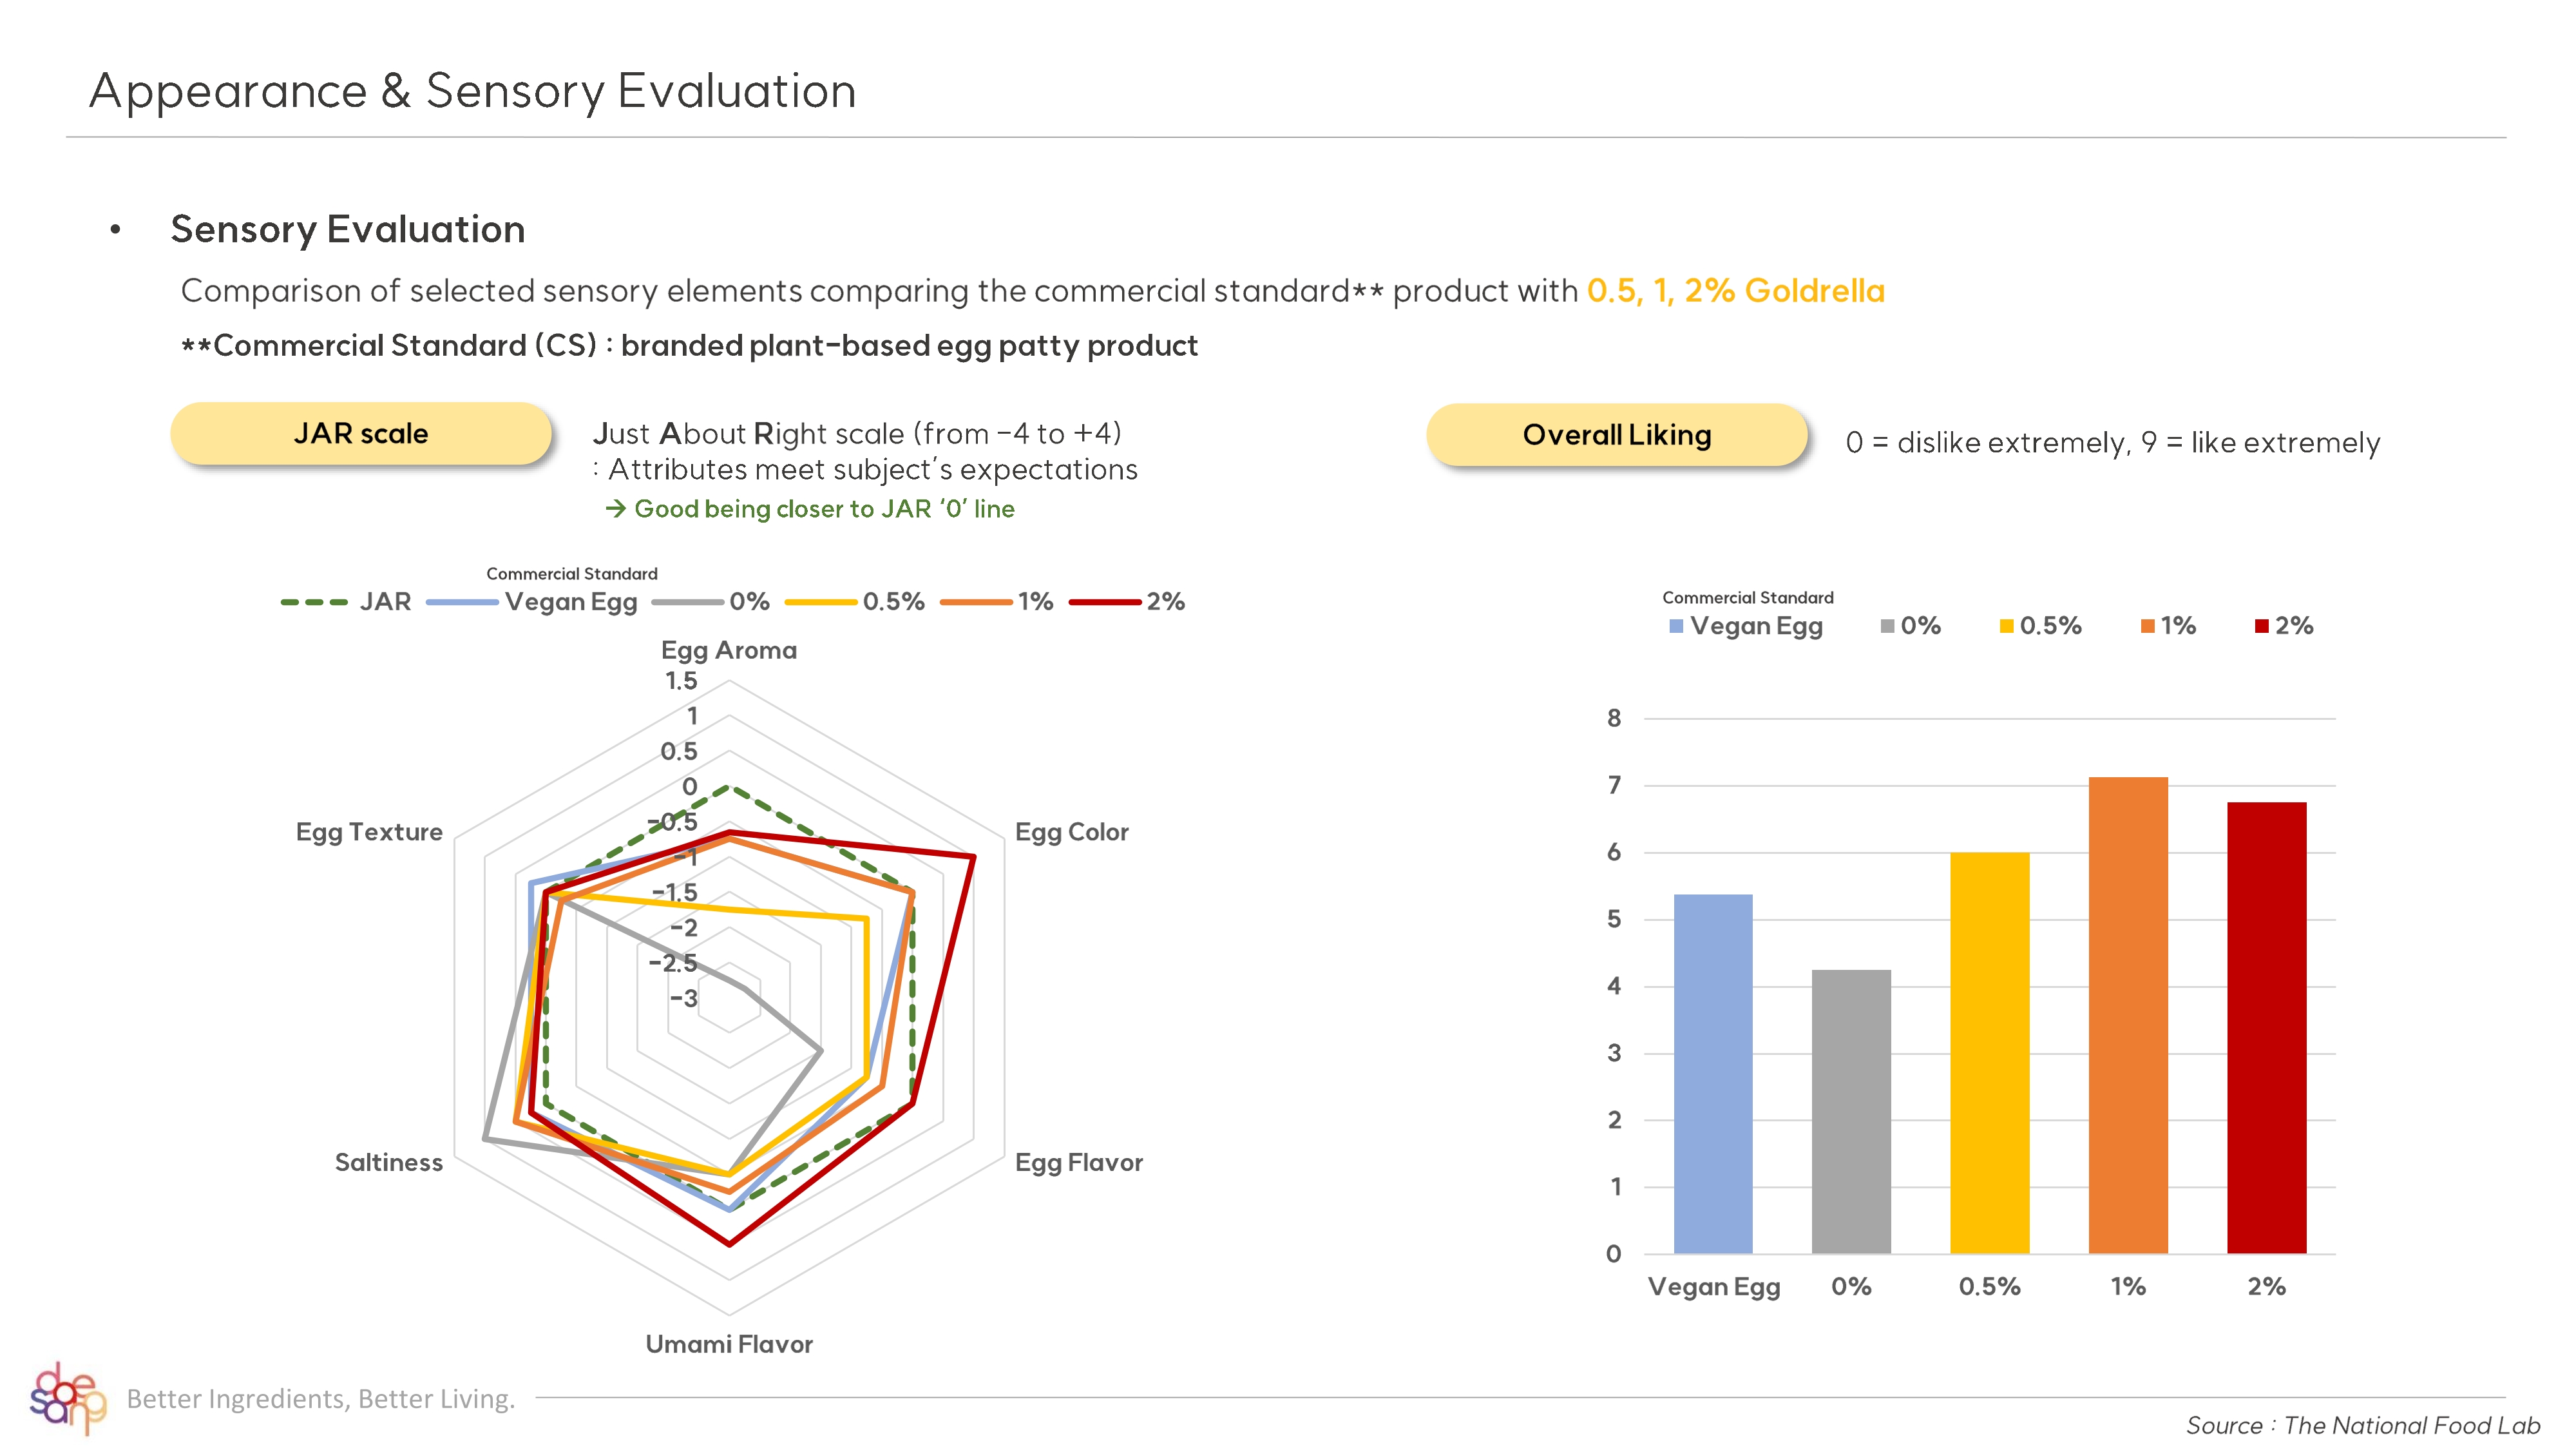This screenshot has width=2576, height=1450.
Task: Click the yellow 0.5% bar
Action: pyautogui.click(x=1989, y=1052)
